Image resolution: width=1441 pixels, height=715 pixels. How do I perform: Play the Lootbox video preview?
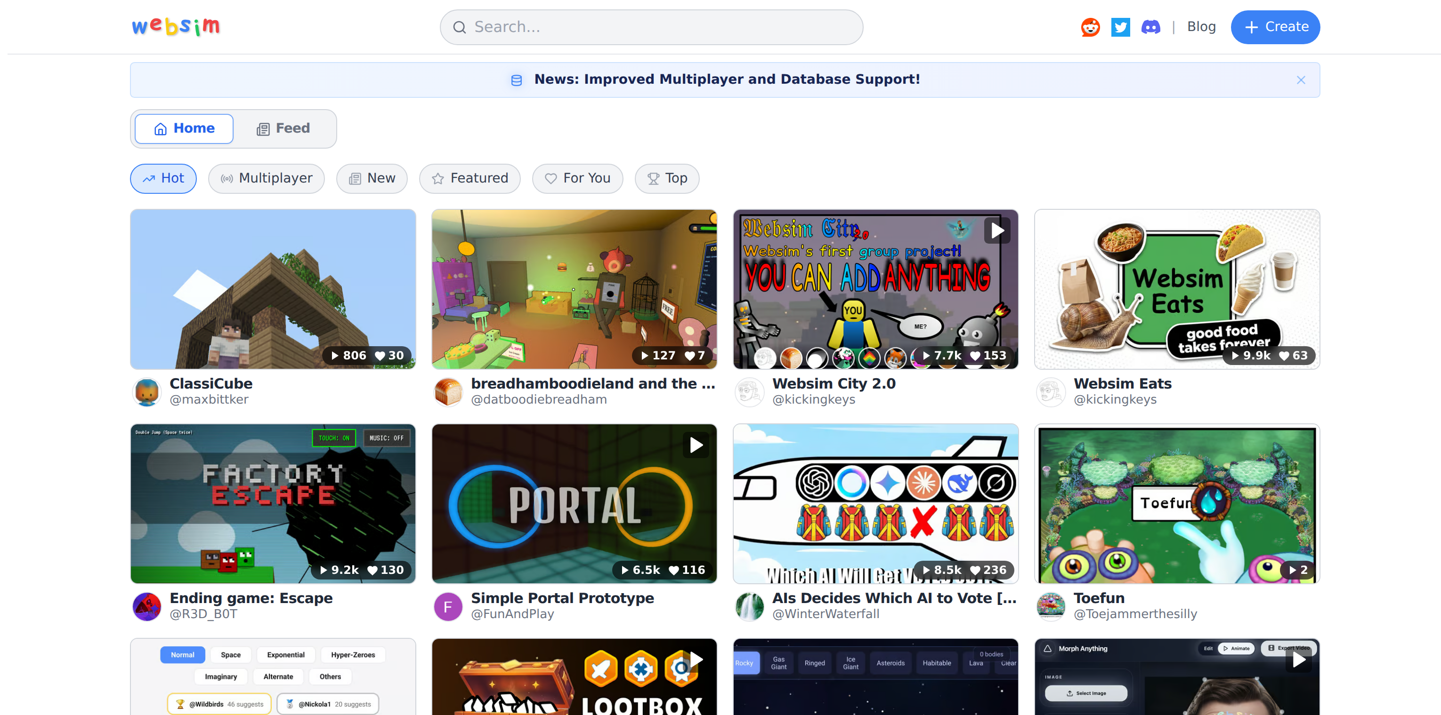[x=696, y=659]
